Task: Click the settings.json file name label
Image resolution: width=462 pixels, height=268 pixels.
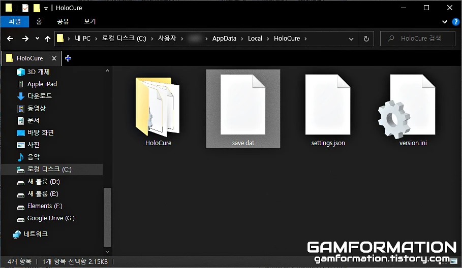Action: click(x=328, y=143)
